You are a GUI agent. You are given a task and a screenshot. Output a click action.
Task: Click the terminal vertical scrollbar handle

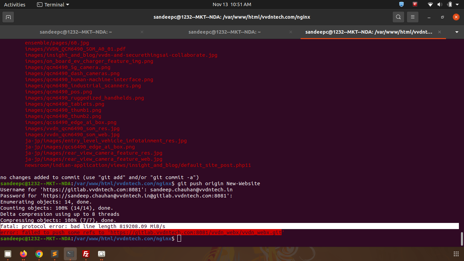tap(462, 239)
